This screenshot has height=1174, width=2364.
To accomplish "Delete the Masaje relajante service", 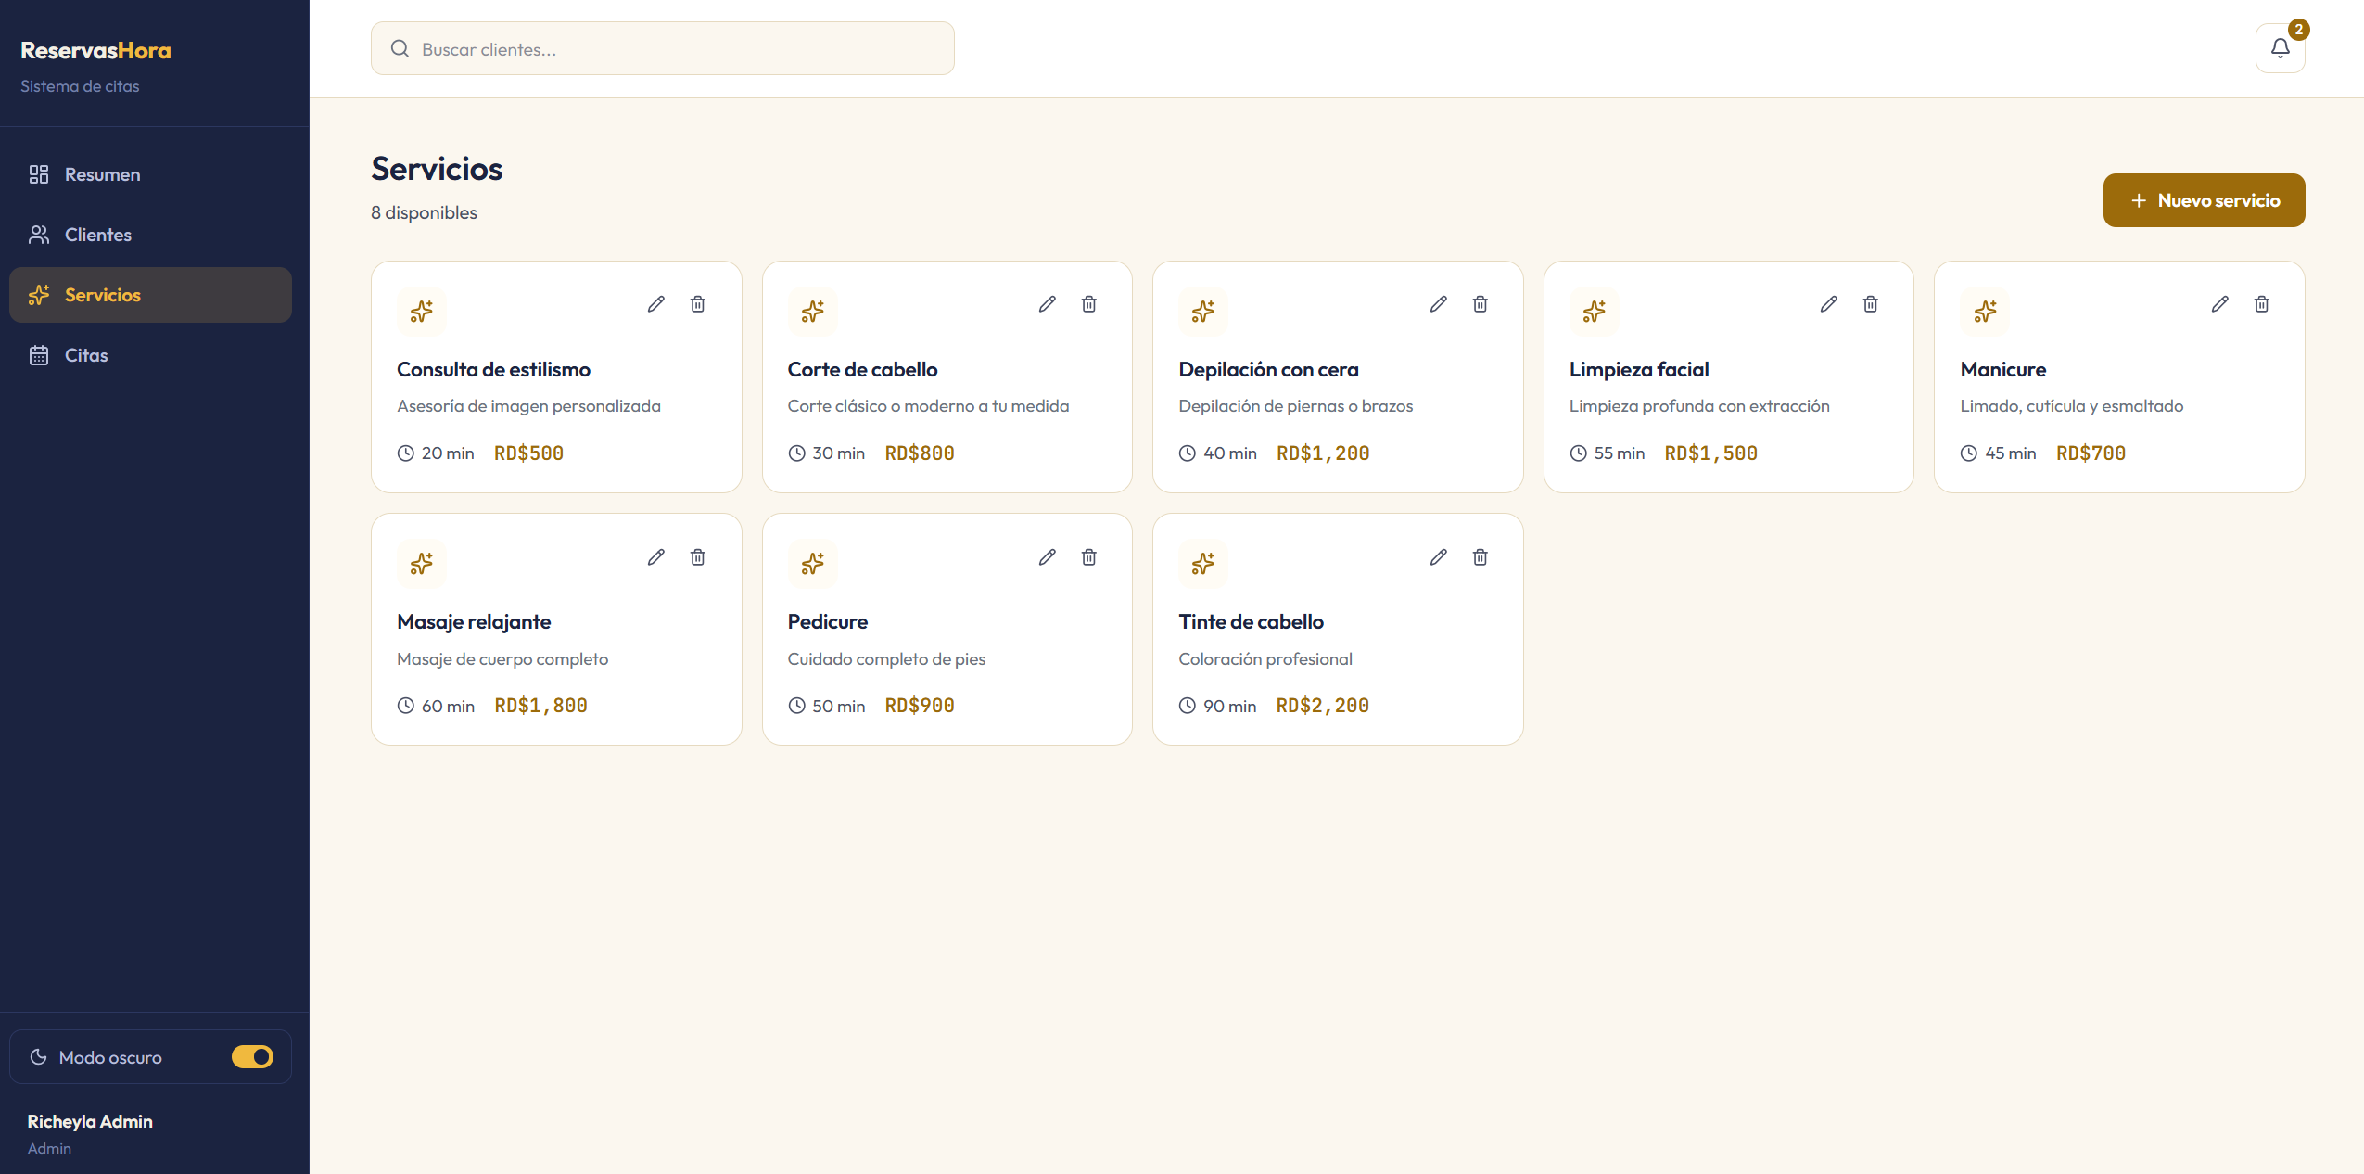I will coord(698,557).
